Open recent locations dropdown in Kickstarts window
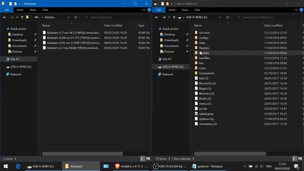 17,17
